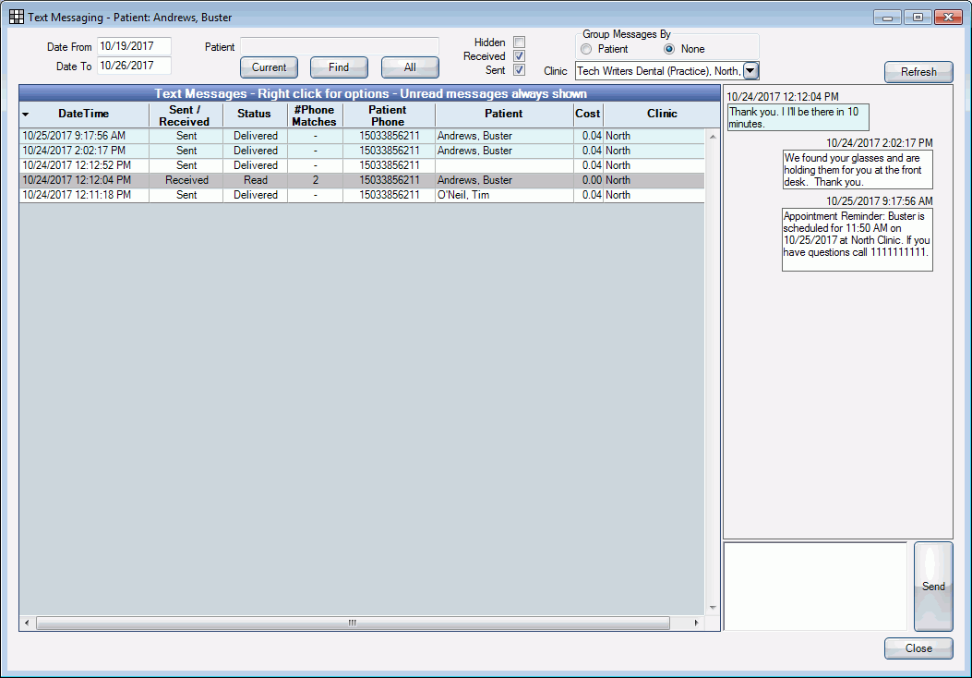This screenshot has width=972, height=678.
Task: Click the vertical scrollbar up arrow
Action: 713,137
